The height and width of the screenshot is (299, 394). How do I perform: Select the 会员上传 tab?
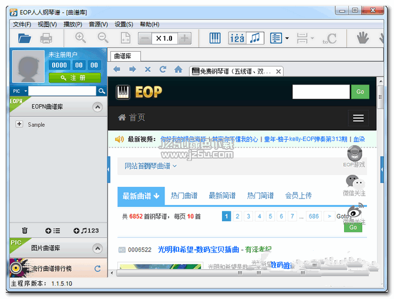click(x=298, y=196)
